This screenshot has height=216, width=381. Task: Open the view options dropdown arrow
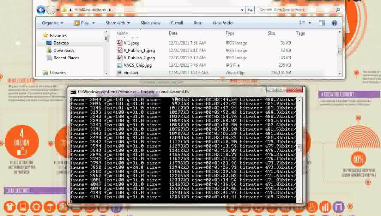tap(310, 23)
